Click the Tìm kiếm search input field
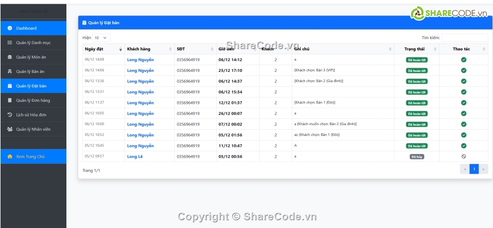Screen dimensions: 493x228 464,38
